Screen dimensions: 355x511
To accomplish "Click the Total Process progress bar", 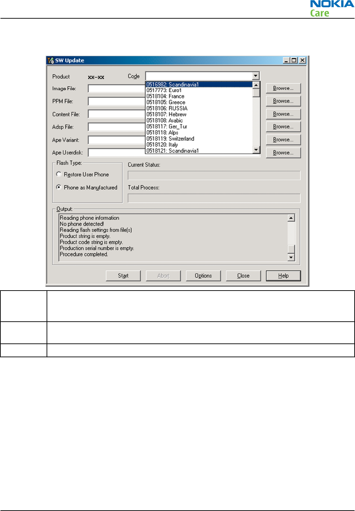I will [x=214, y=198].
